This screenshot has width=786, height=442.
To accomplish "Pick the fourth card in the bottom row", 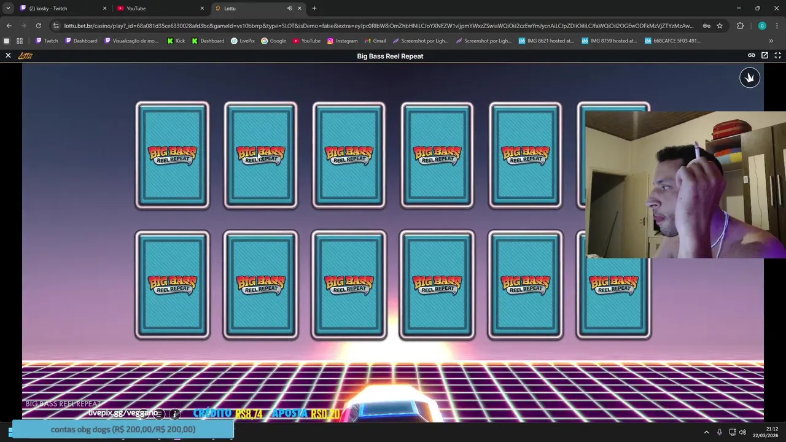I will point(437,285).
